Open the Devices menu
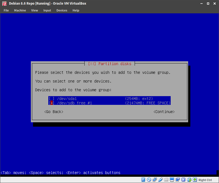 click(x=62, y=10)
